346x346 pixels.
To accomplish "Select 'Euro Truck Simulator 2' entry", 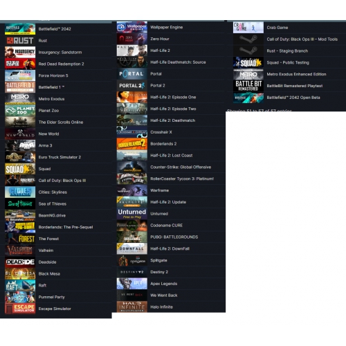I will [60, 157].
